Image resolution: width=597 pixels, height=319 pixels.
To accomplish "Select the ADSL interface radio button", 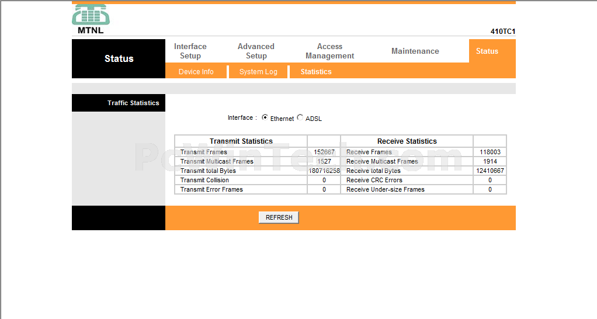I will [300, 117].
